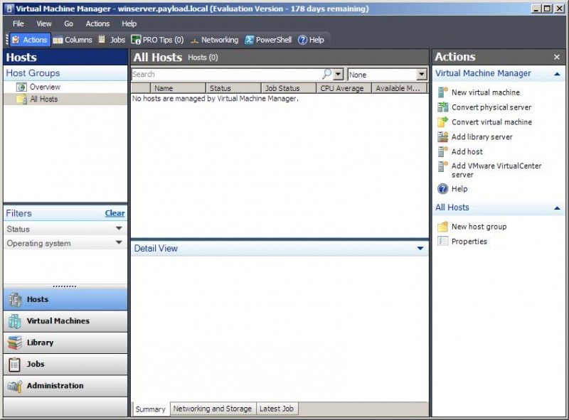Open the Go menu

click(x=68, y=23)
